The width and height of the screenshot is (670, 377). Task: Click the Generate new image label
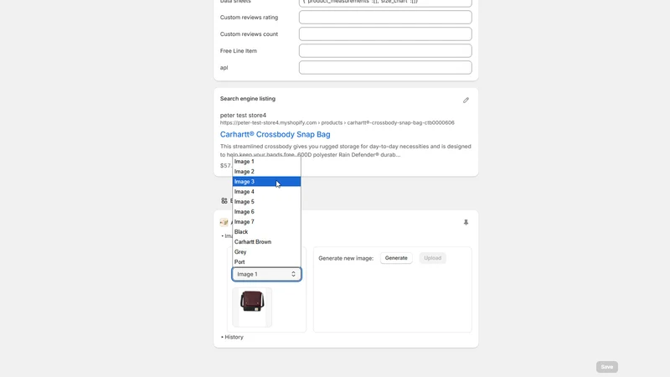pyautogui.click(x=346, y=258)
